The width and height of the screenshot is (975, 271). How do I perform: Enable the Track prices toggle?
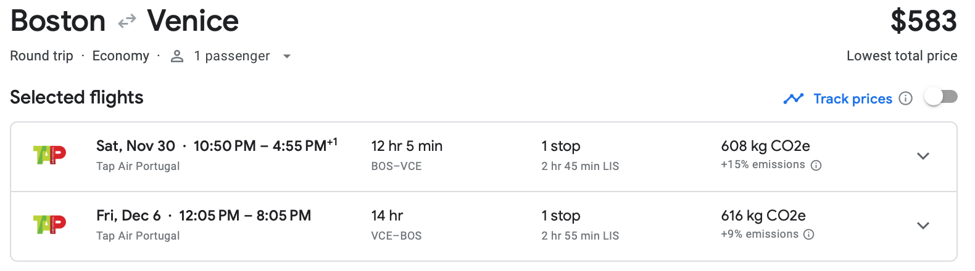click(x=941, y=97)
